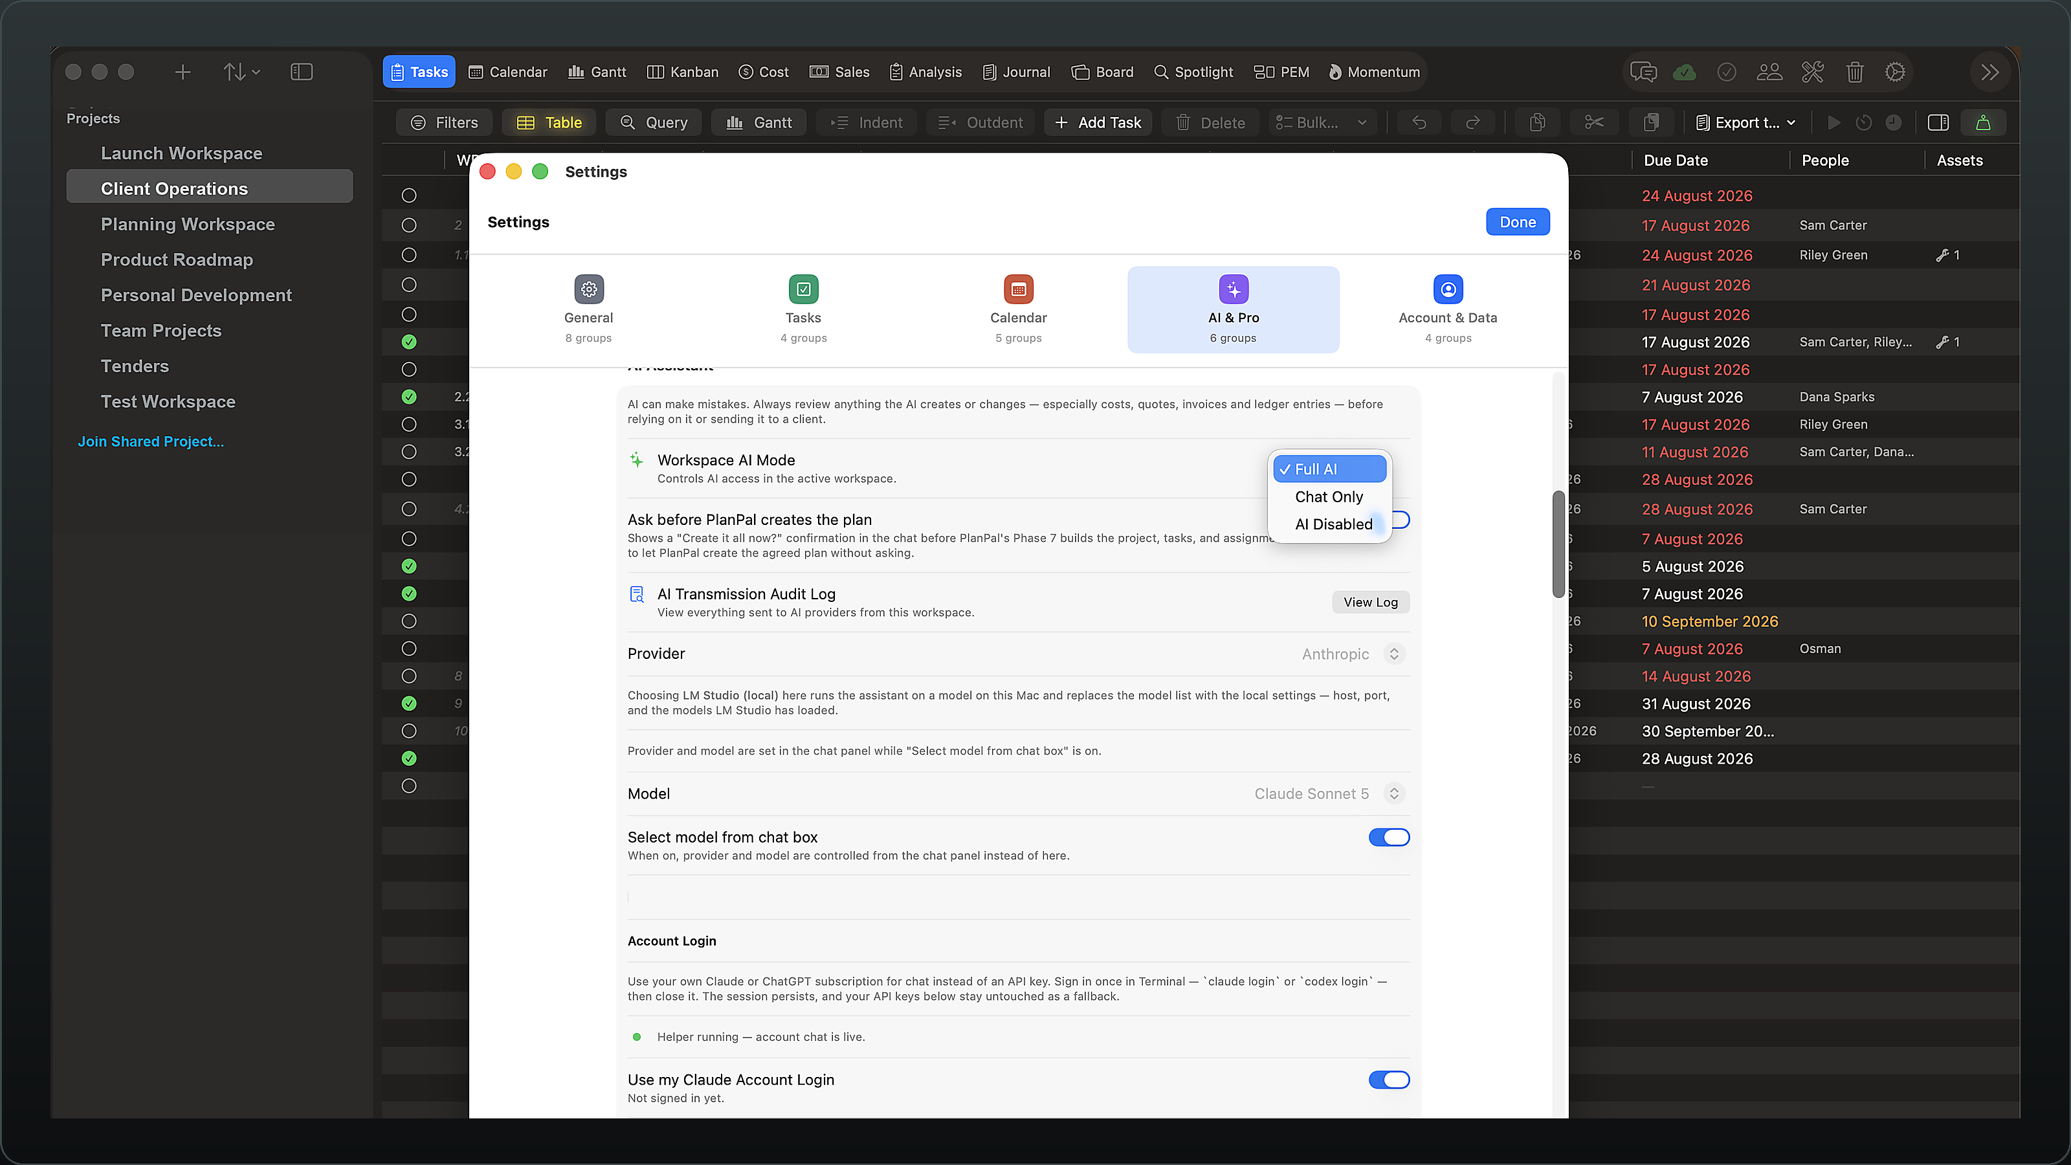Click the green cloud sync icon
This screenshot has height=1165, width=2071.
[x=1685, y=72]
